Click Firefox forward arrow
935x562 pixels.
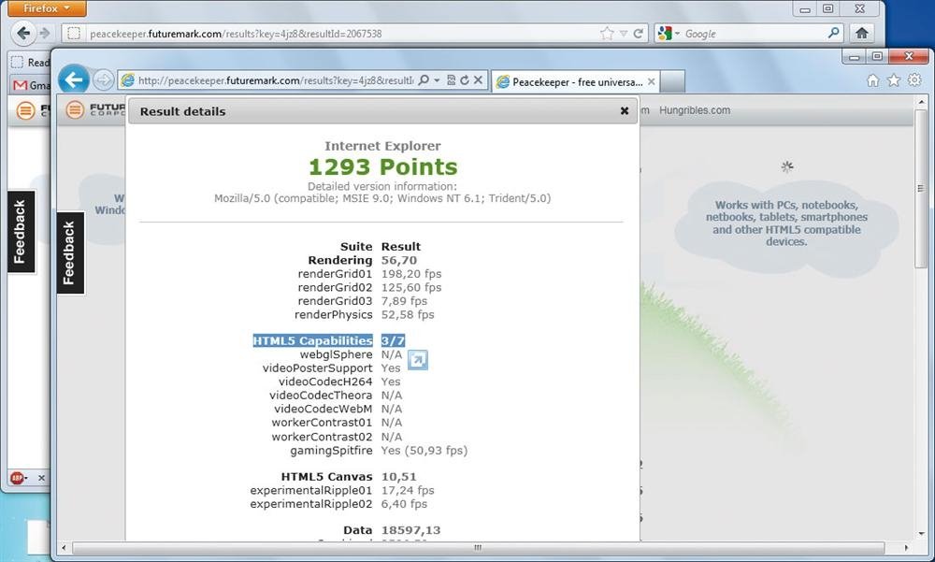click(45, 34)
